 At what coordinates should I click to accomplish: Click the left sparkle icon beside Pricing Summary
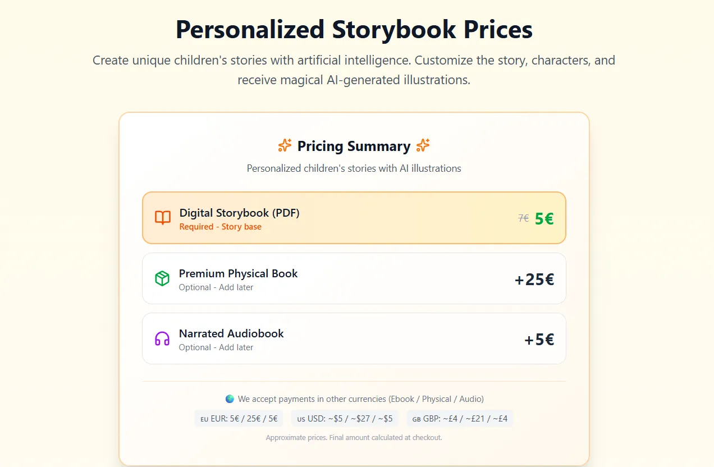click(285, 146)
